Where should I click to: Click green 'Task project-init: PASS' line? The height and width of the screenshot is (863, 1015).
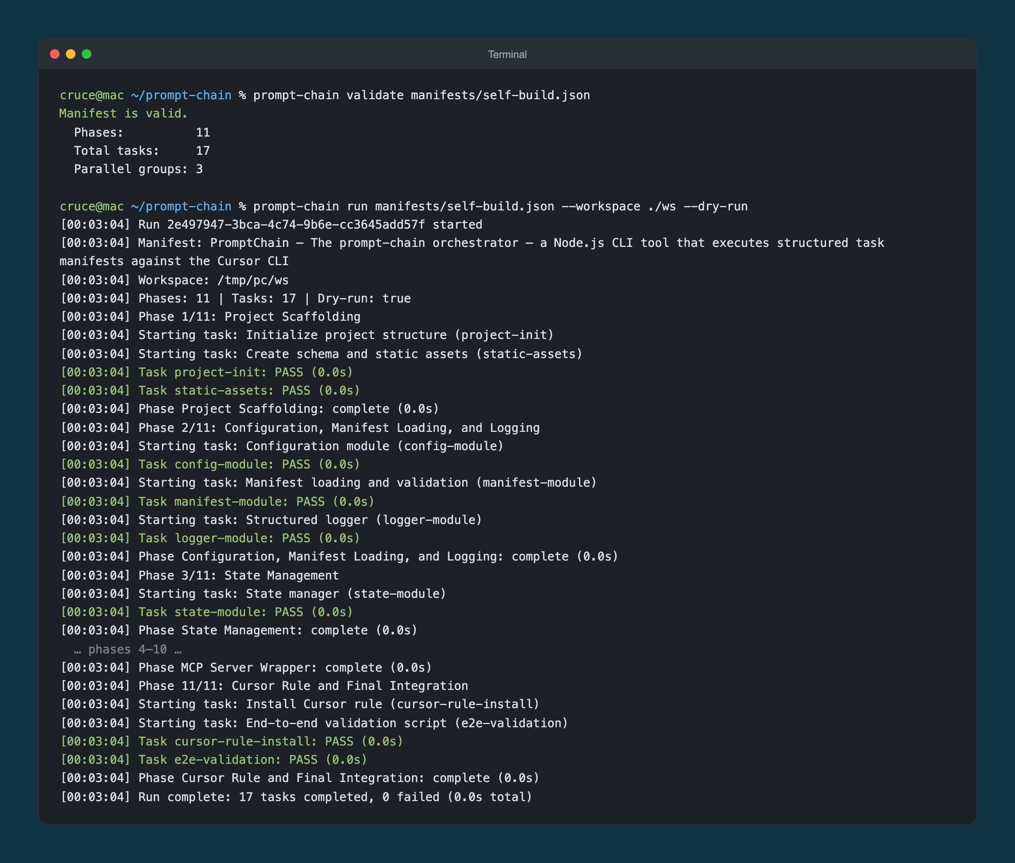[x=207, y=372]
